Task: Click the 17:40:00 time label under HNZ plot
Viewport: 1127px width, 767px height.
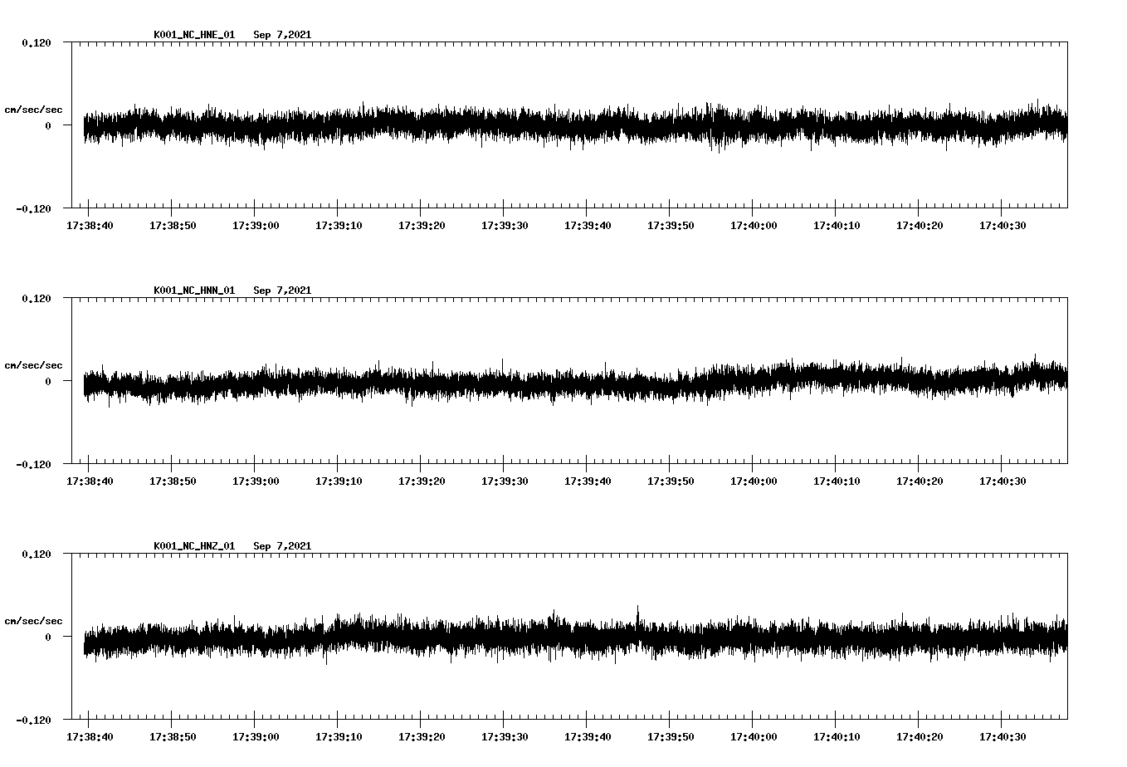Action: pyautogui.click(x=754, y=737)
